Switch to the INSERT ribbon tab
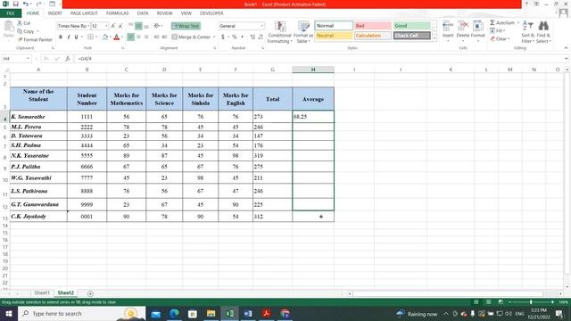The height and width of the screenshot is (321, 571). (x=55, y=13)
